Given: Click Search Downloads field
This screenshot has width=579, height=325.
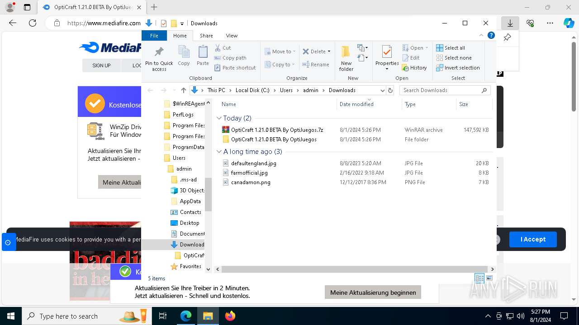Looking at the screenshot, I should (445, 90).
